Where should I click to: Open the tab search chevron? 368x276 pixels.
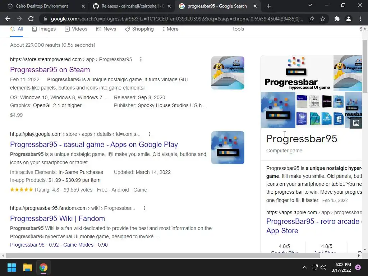coord(310,5)
